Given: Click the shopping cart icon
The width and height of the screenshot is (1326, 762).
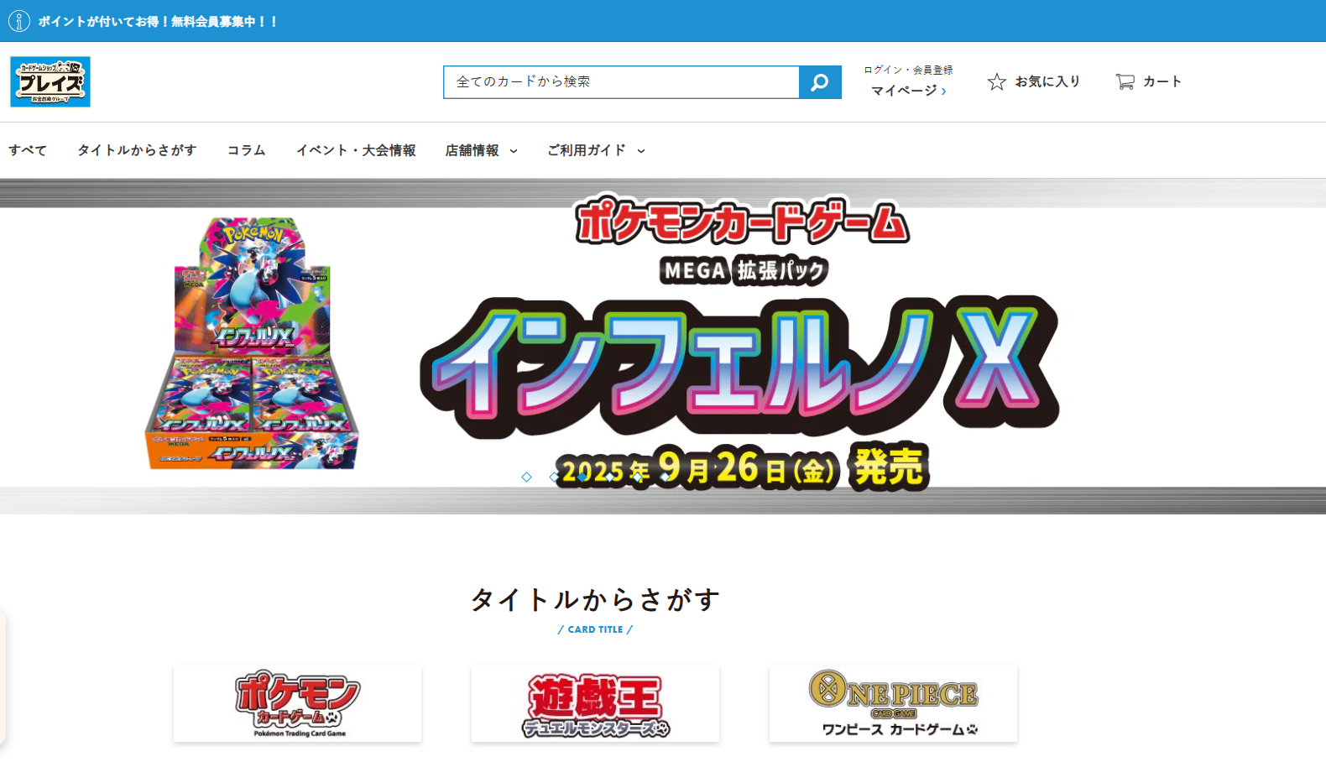Looking at the screenshot, I should pyautogui.click(x=1125, y=81).
